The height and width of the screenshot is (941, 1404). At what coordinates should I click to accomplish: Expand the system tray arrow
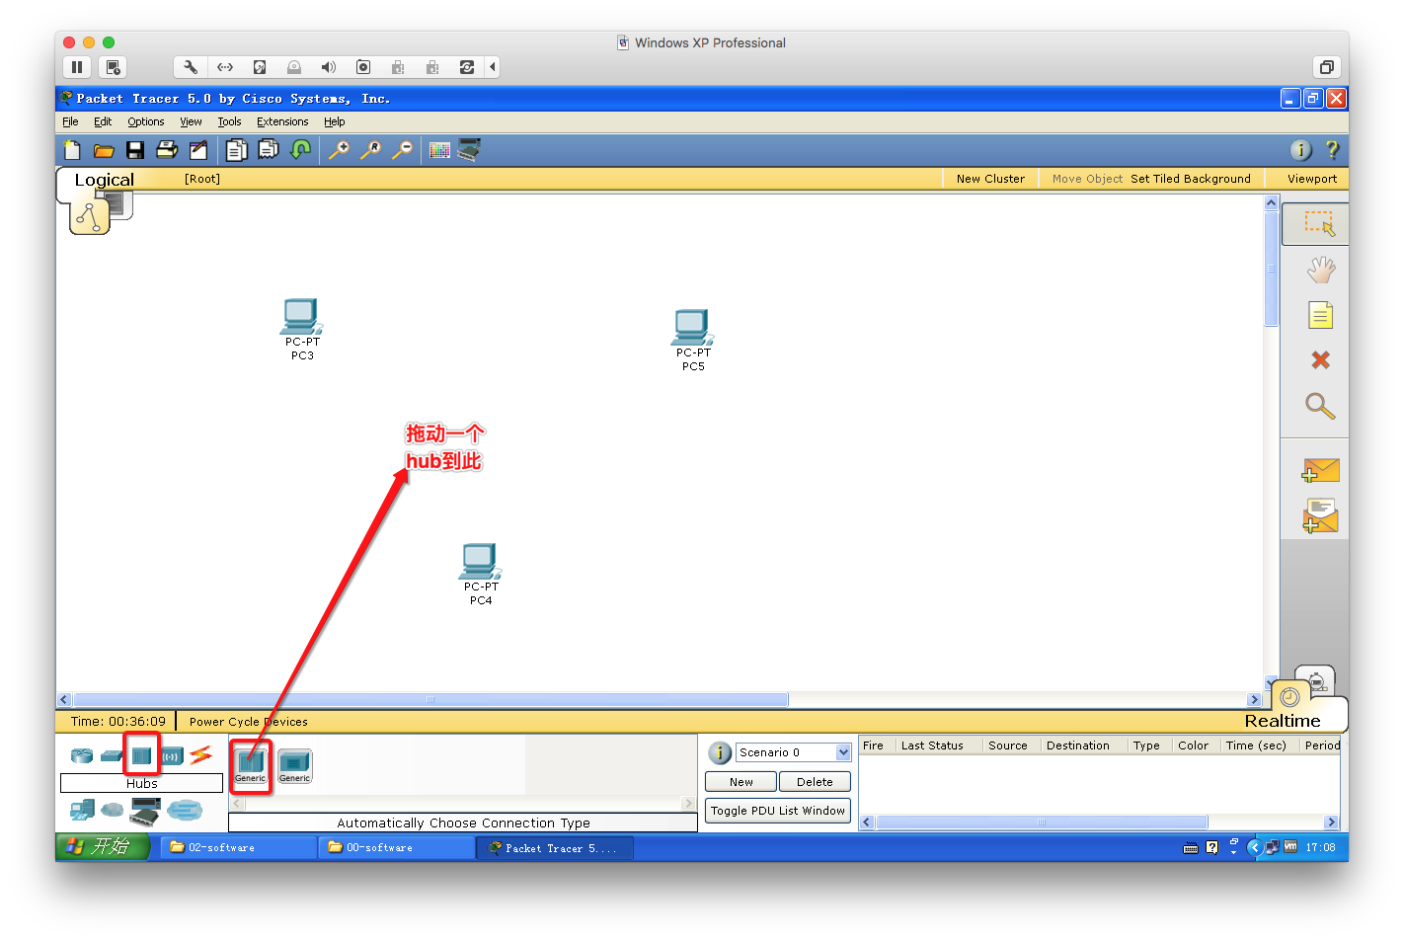1255,847
